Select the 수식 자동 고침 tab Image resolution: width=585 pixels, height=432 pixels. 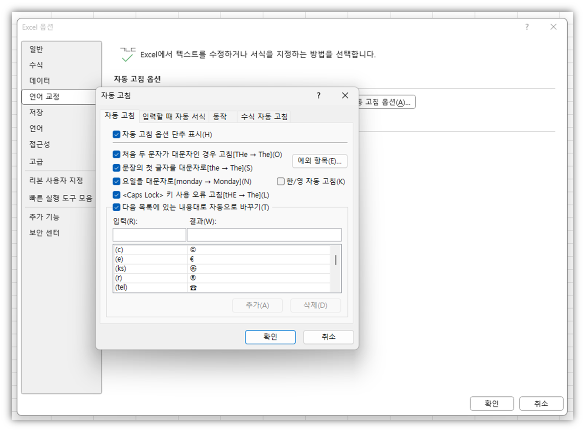point(263,116)
